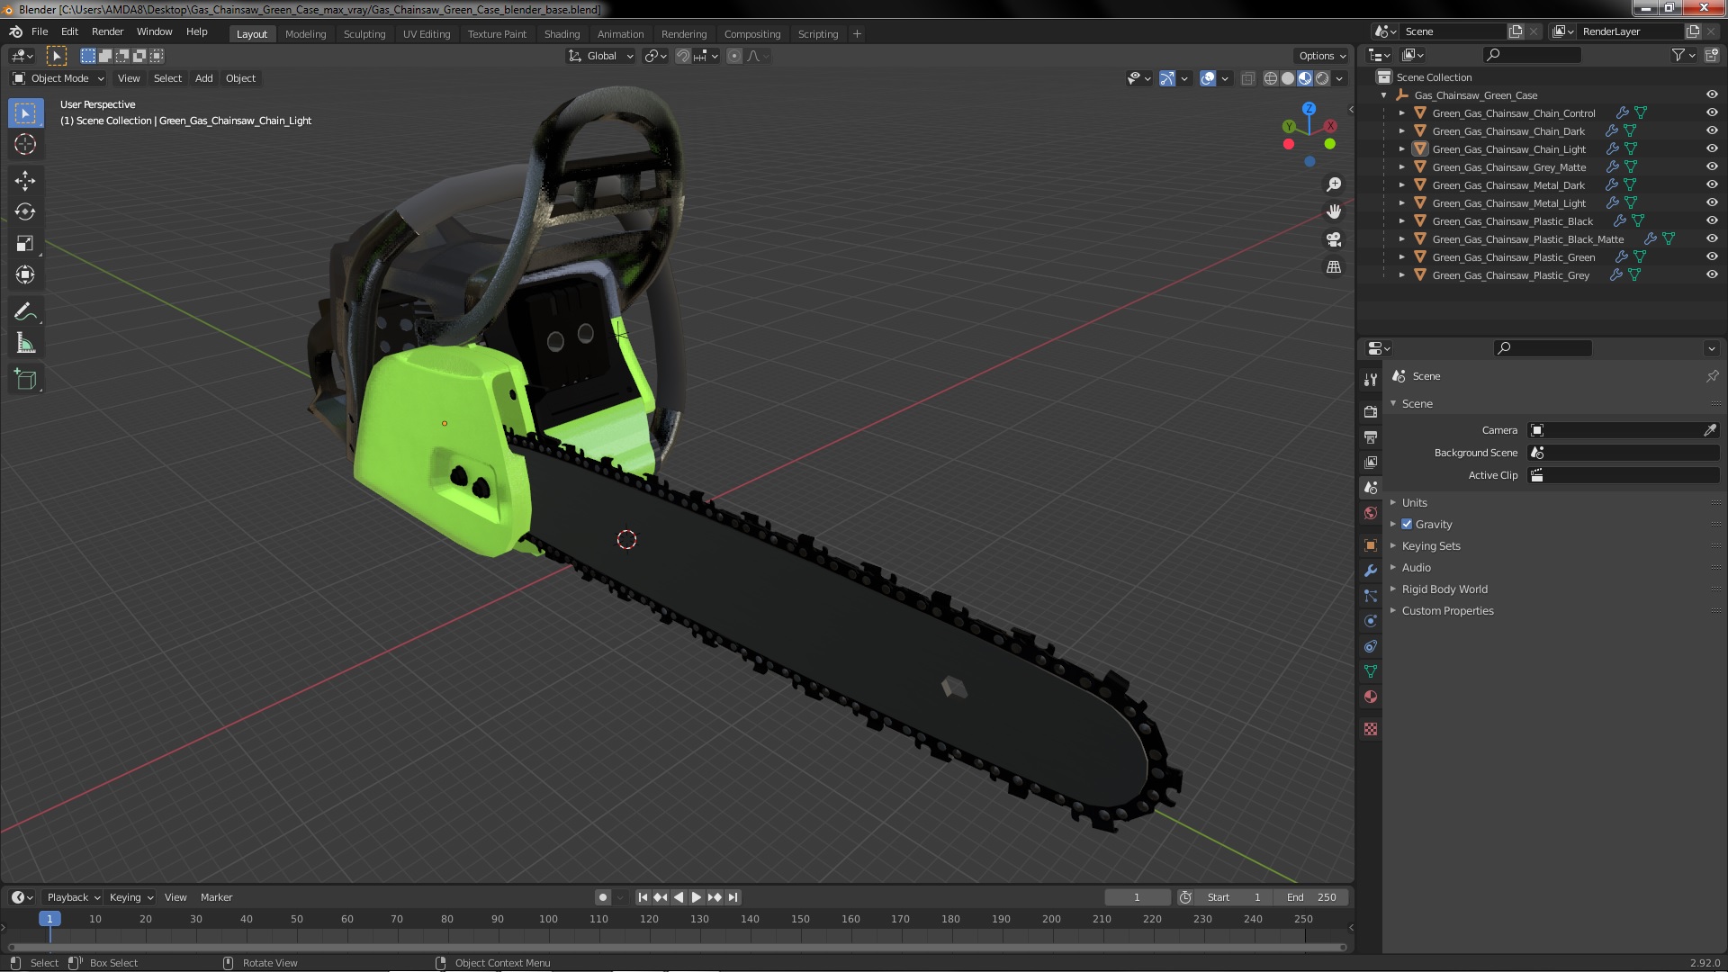Select the Add Cube tool

(25, 380)
